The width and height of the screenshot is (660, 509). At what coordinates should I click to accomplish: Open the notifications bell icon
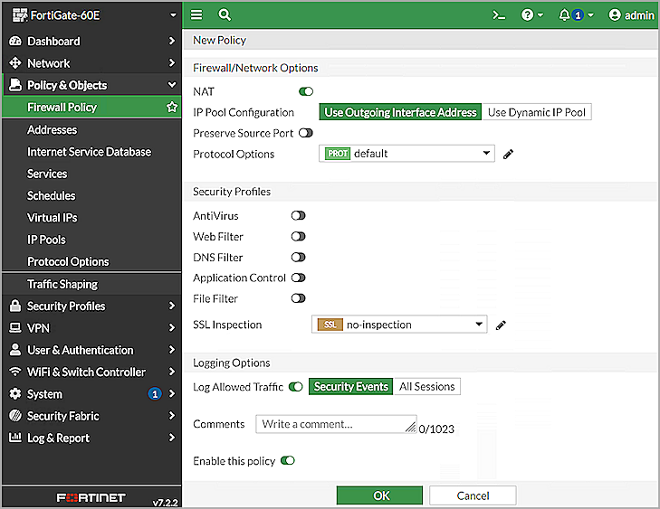pos(564,15)
